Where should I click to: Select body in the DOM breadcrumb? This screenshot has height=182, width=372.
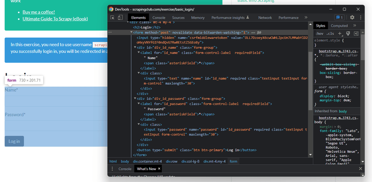pos(125,161)
